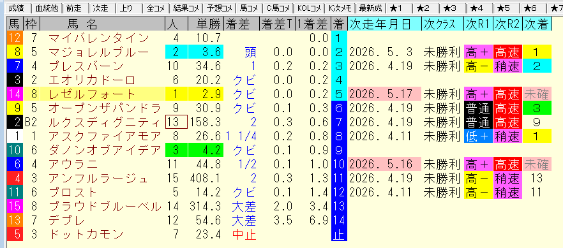Image resolution: width=563 pixels, height=248 pixels.
Task: Open the ★1 tab
Action: [396, 8]
